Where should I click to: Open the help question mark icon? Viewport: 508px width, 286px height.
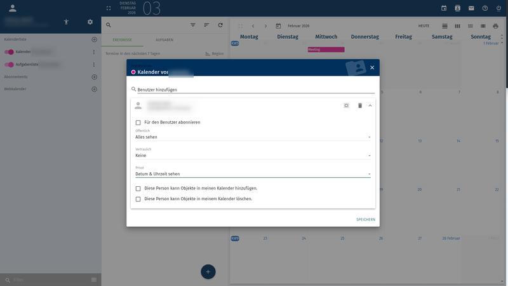[x=485, y=8]
